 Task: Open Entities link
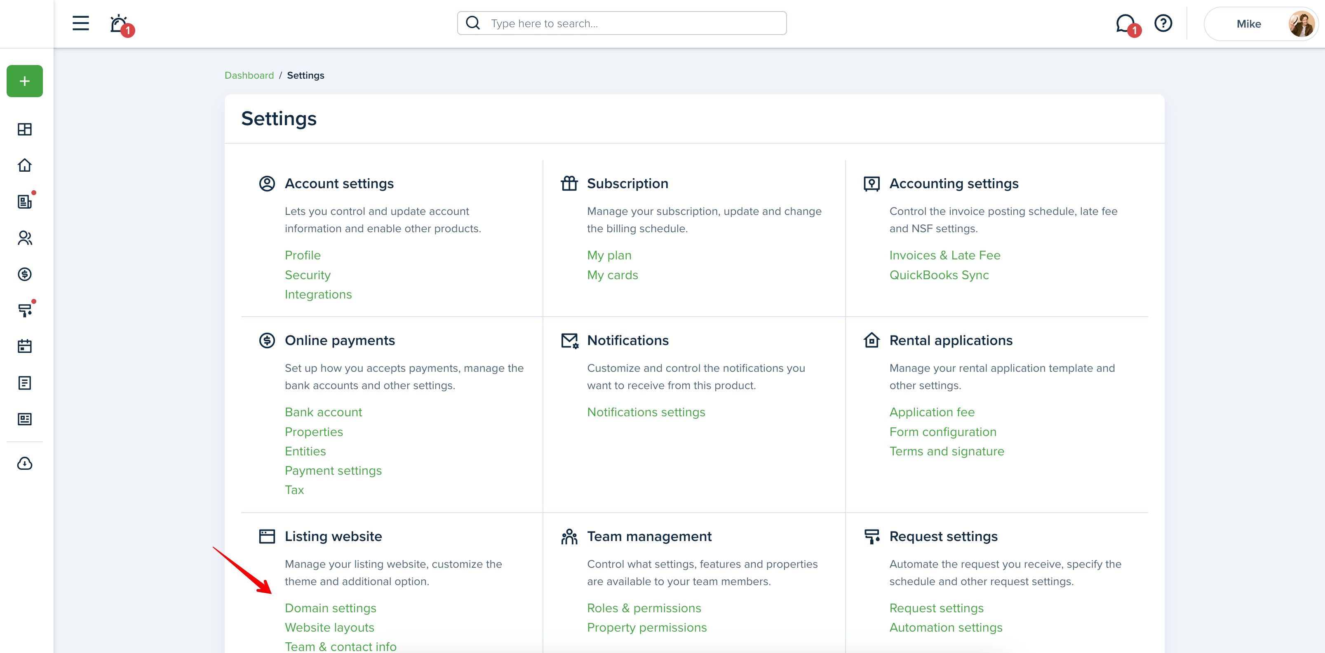click(305, 452)
